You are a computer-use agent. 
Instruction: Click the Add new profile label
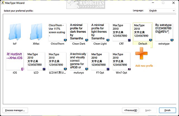(x=144, y=66)
